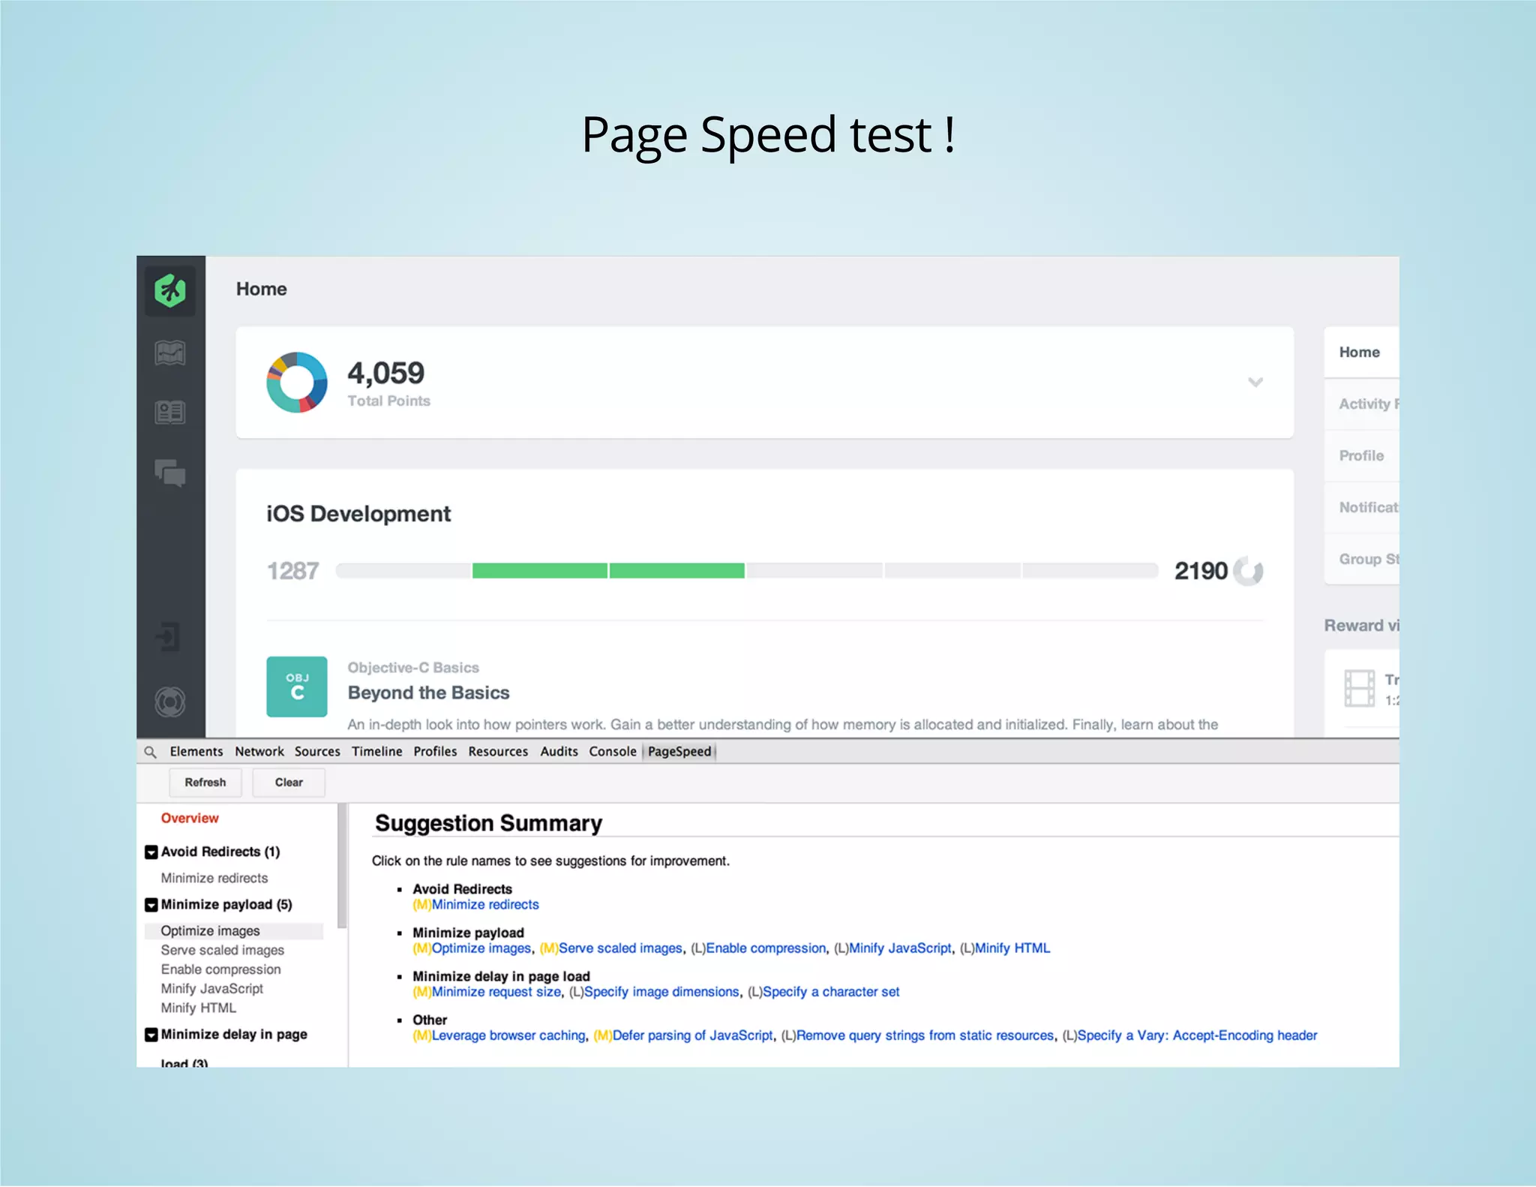Open Specify image dimensions link

(x=661, y=992)
